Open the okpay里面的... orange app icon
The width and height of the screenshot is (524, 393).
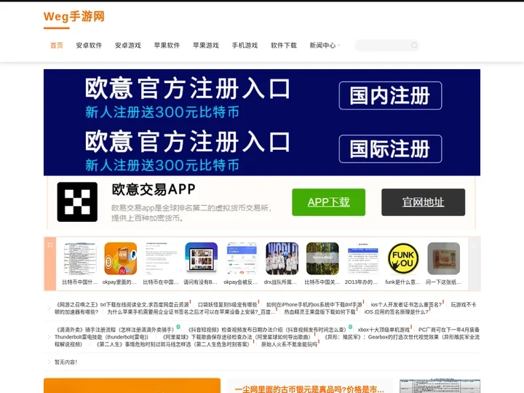(x=121, y=258)
